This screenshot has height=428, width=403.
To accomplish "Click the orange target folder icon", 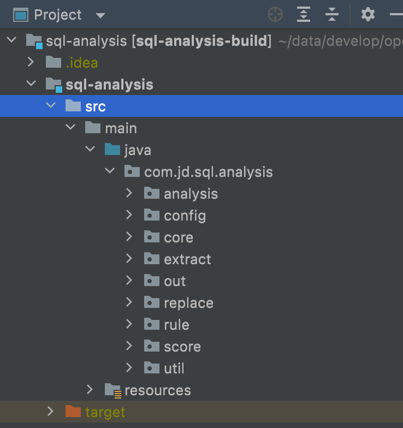I will point(73,412).
